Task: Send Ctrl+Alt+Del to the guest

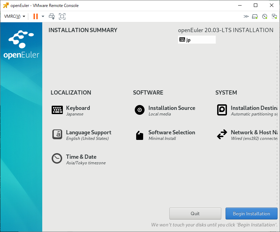Action: pos(52,16)
